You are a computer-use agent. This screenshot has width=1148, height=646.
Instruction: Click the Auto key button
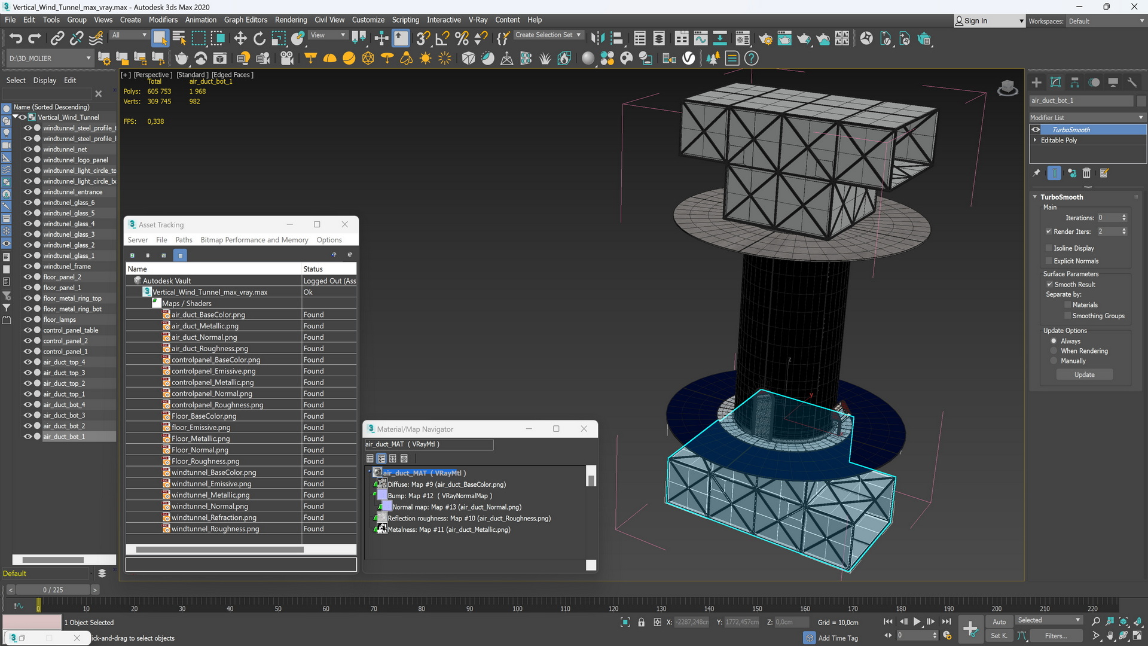coord(999,622)
